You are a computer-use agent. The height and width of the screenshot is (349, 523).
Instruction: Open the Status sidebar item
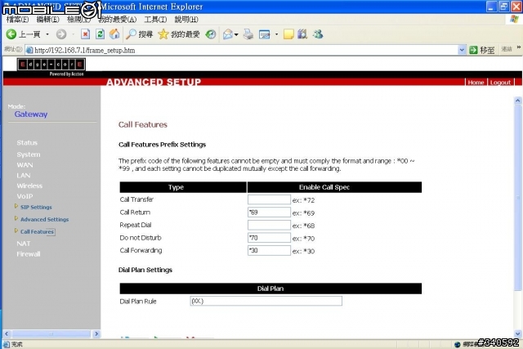tap(27, 143)
